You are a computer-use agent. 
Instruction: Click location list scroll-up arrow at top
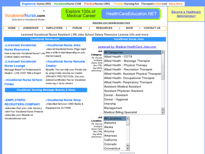coord(128,118)
